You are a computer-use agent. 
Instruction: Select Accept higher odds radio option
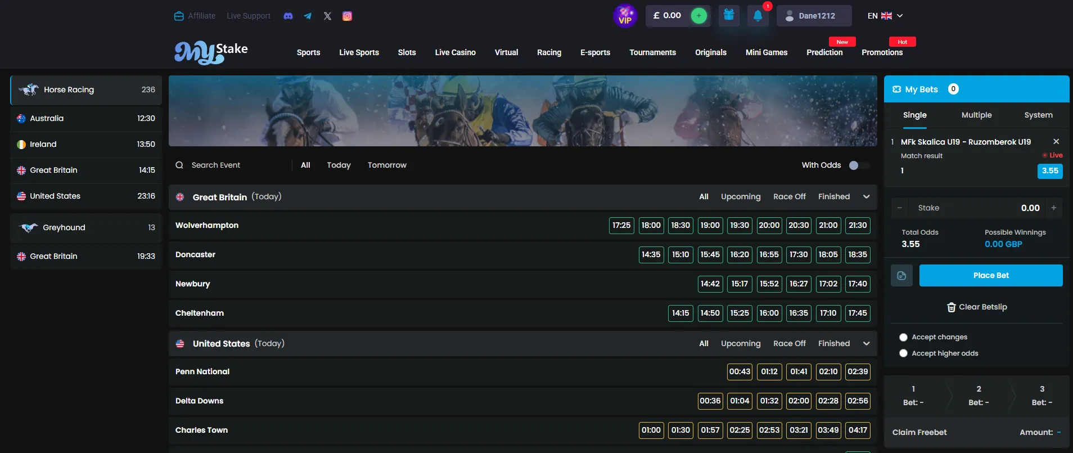pyautogui.click(x=903, y=353)
